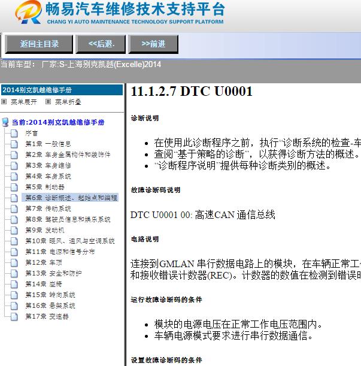The image size is (361, 366).
Task: Open 第10章 暖风、通风与空调系统
Action: coord(70,241)
